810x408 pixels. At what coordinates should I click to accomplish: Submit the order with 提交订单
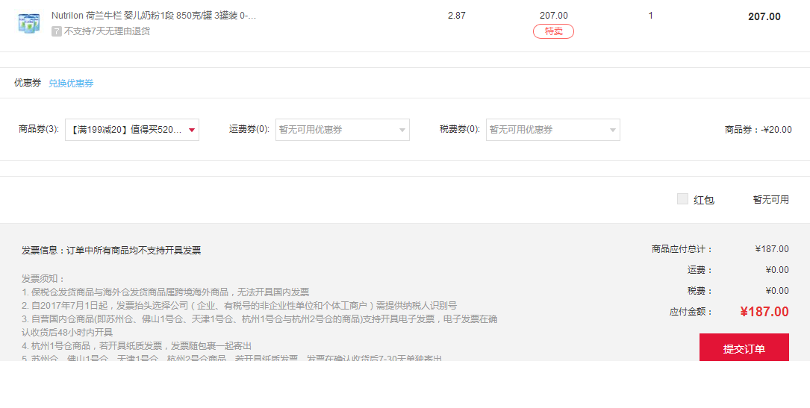(x=744, y=348)
